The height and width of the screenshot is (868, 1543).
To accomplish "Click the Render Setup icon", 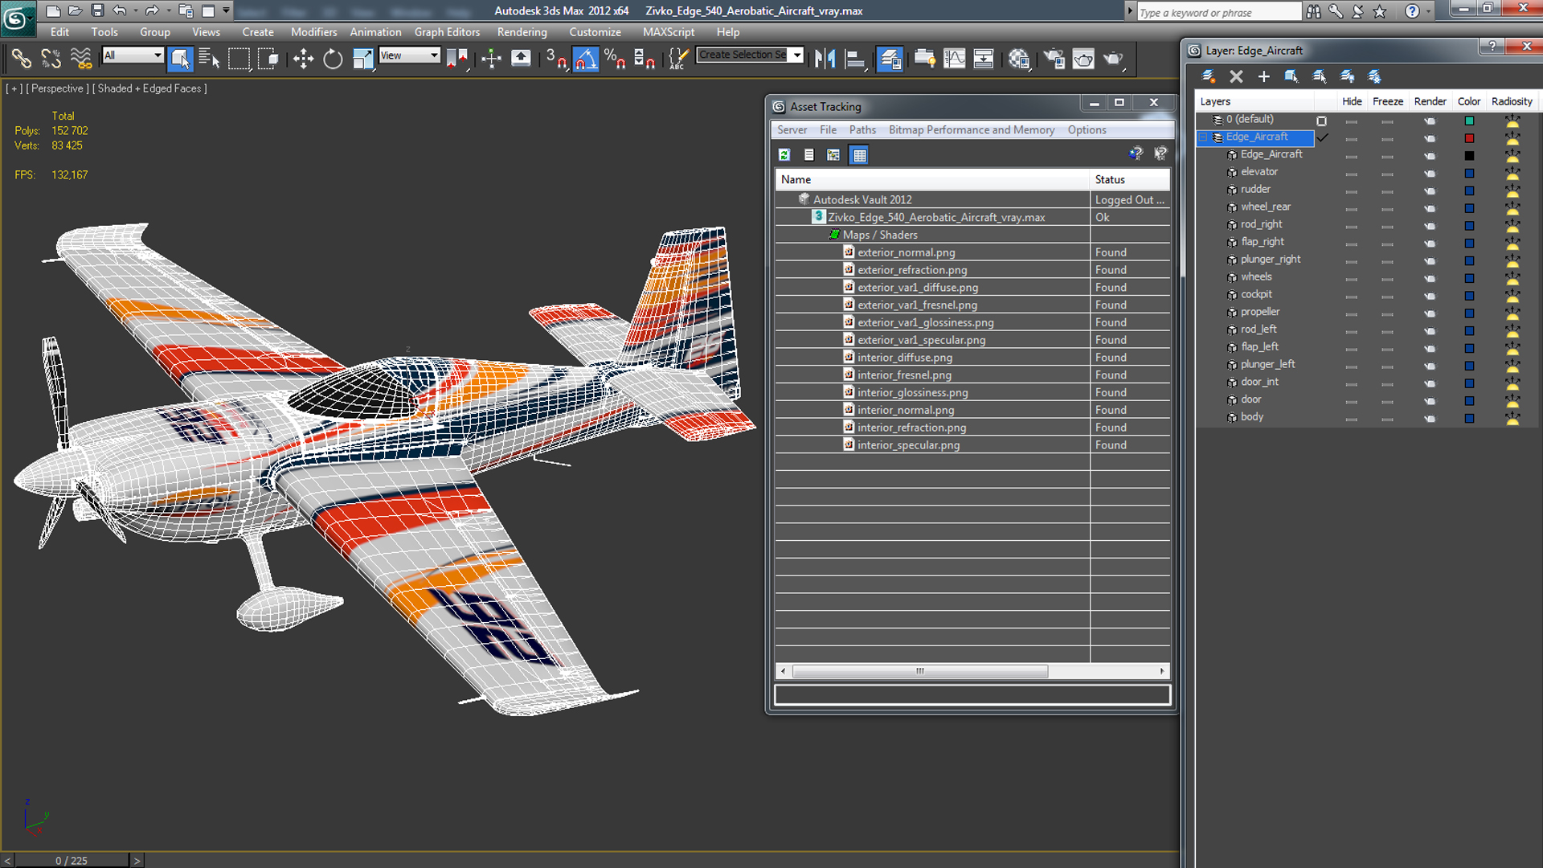I will 1054,59.
